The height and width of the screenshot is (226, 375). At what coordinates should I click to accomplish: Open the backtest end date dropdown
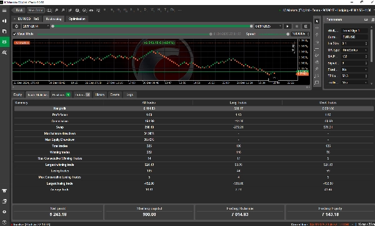[268, 26]
